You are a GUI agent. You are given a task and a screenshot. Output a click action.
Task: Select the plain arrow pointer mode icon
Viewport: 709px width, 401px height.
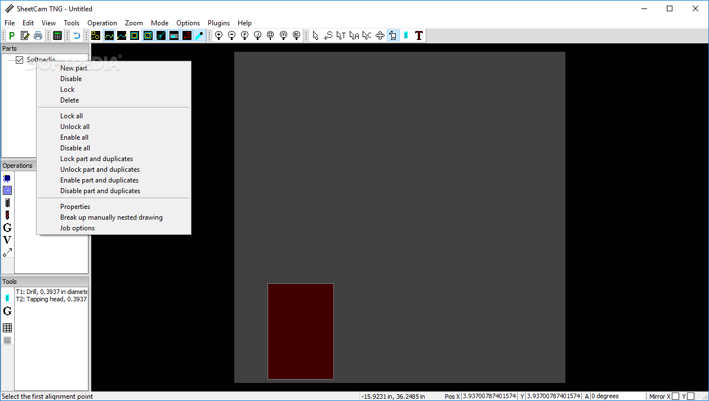315,35
